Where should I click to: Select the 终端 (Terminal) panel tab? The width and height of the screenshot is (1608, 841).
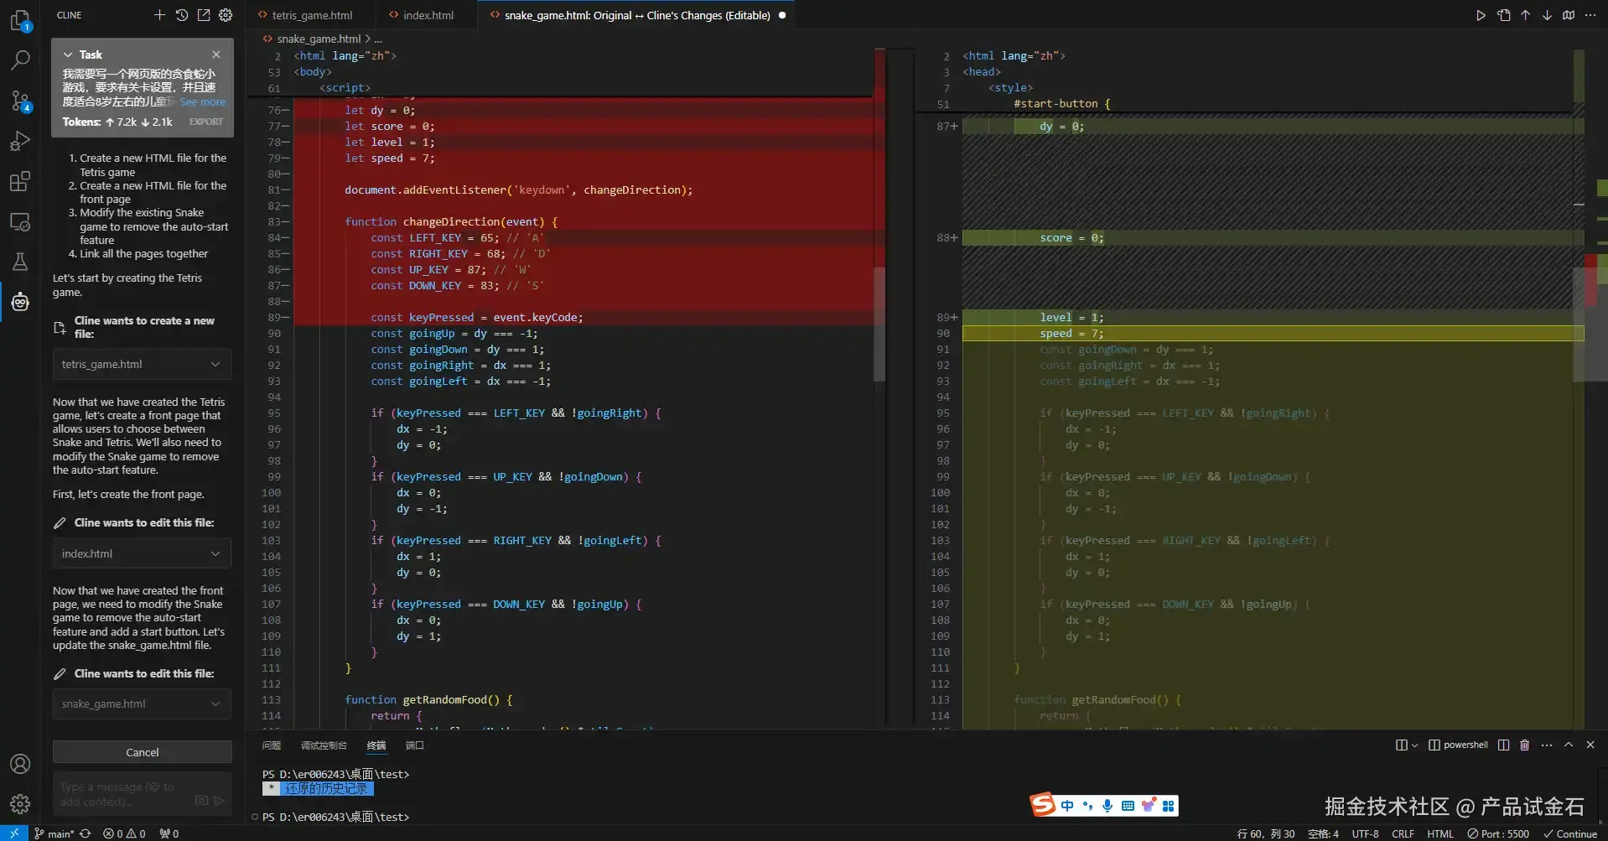(376, 745)
